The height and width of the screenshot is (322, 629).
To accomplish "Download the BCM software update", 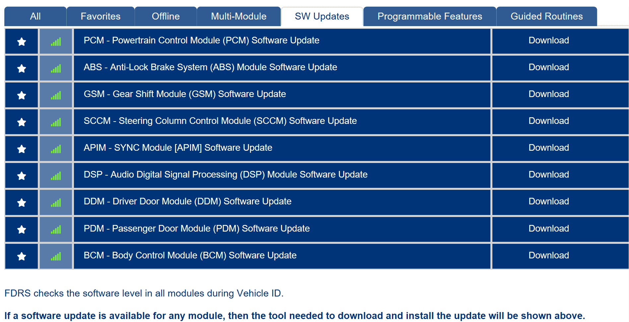I will point(548,255).
